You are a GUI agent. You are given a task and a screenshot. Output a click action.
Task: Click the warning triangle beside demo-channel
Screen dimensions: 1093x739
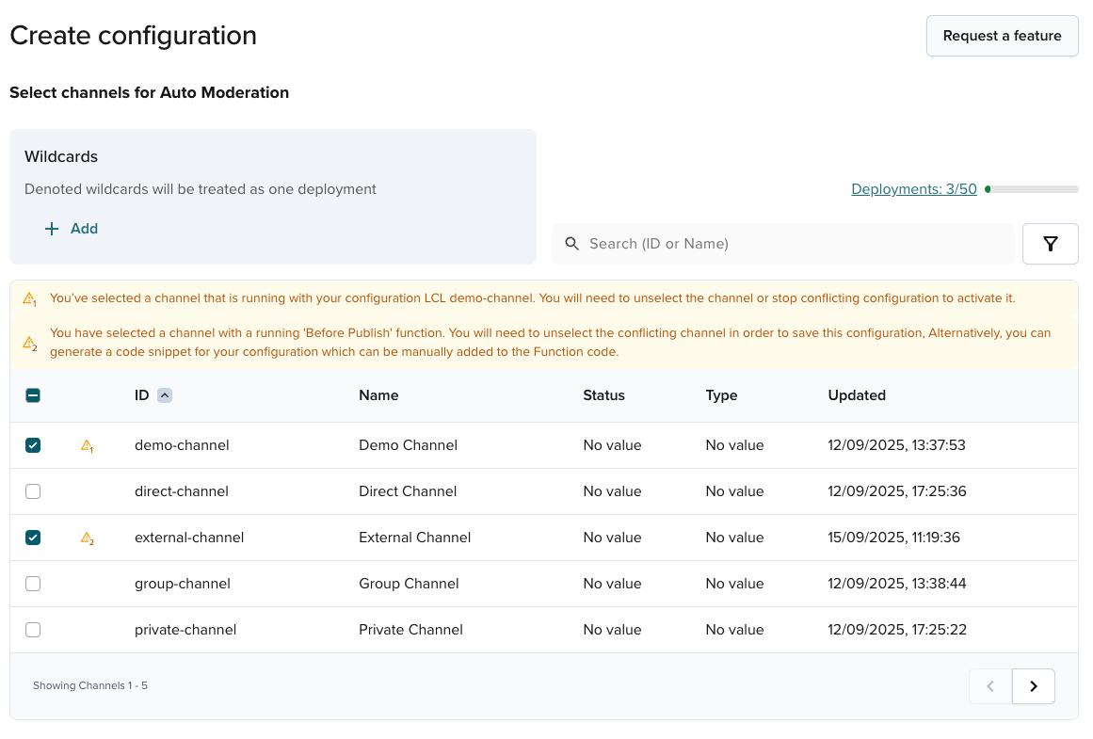pyautogui.click(x=87, y=445)
